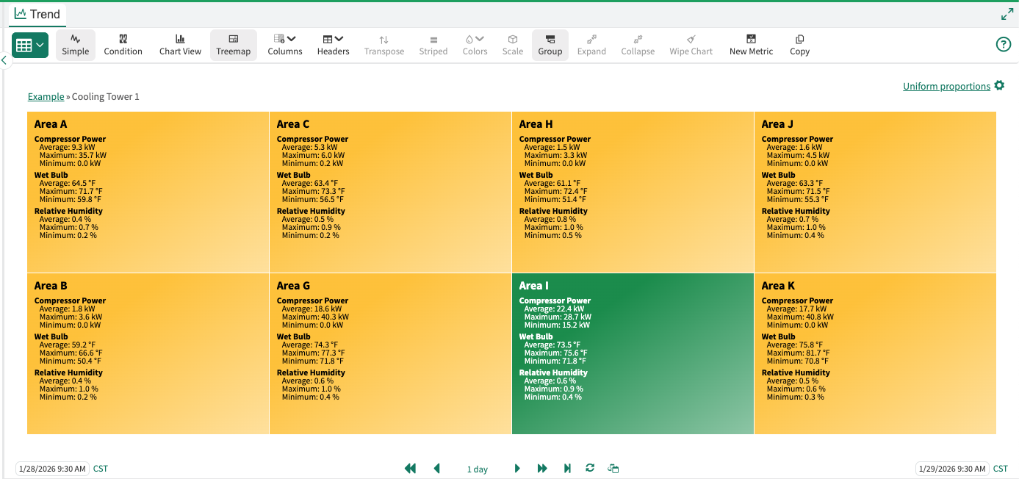Click the Expand toolbar icon
This screenshot has height=479, width=1019.
[x=591, y=45]
